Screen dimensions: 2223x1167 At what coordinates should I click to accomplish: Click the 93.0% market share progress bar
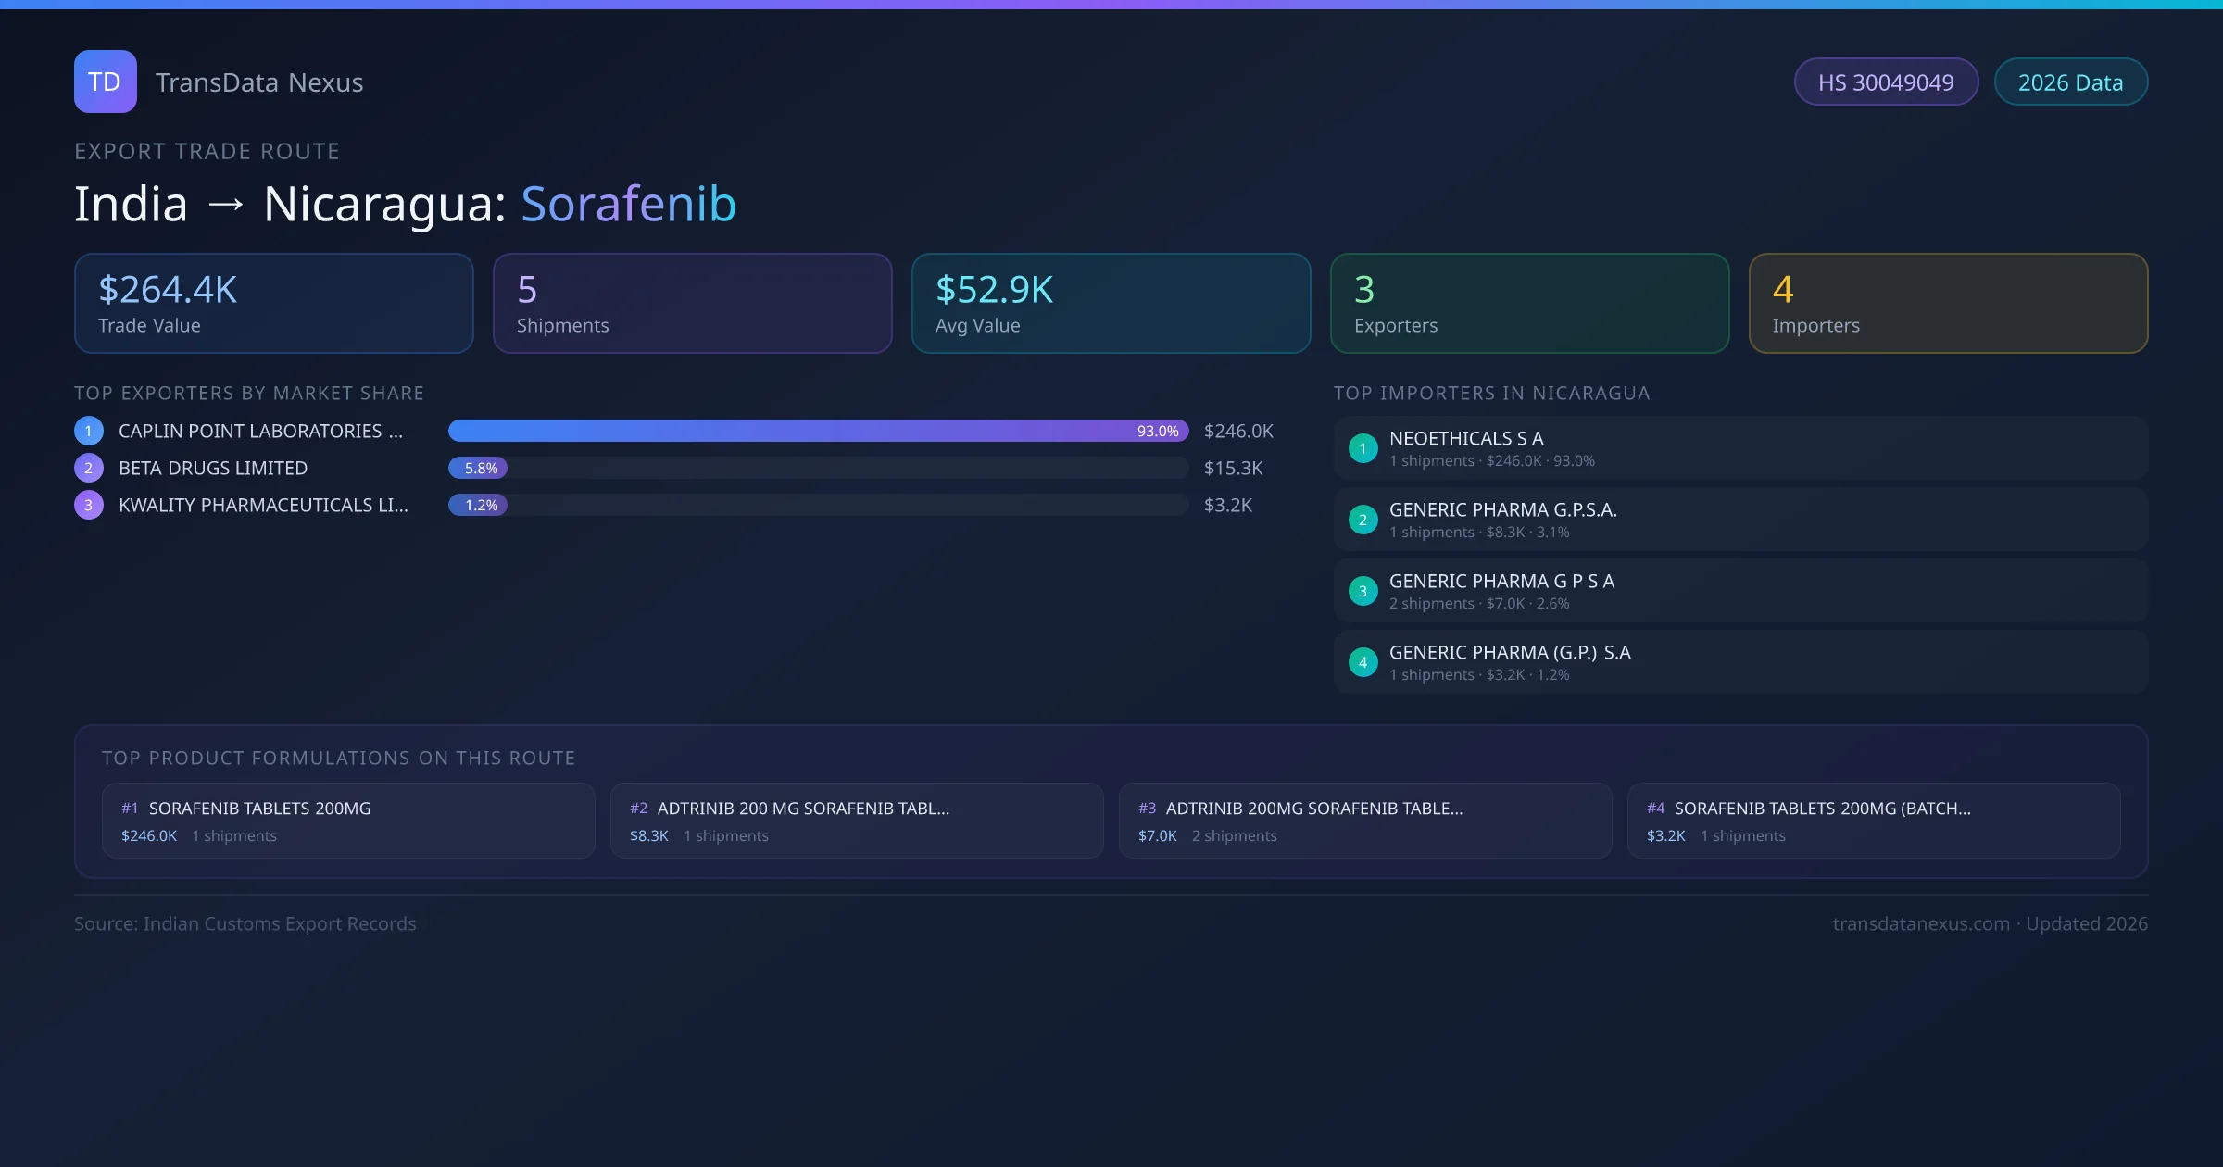click(x=815, y=431)
